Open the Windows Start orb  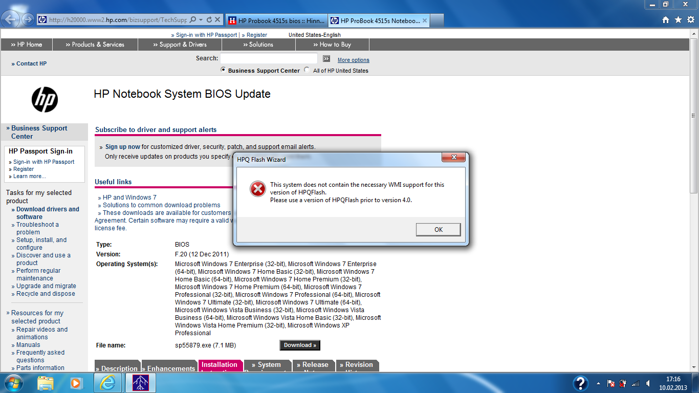coord(13,383)
